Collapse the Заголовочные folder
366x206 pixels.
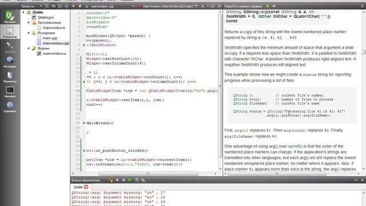click(29, 23)
